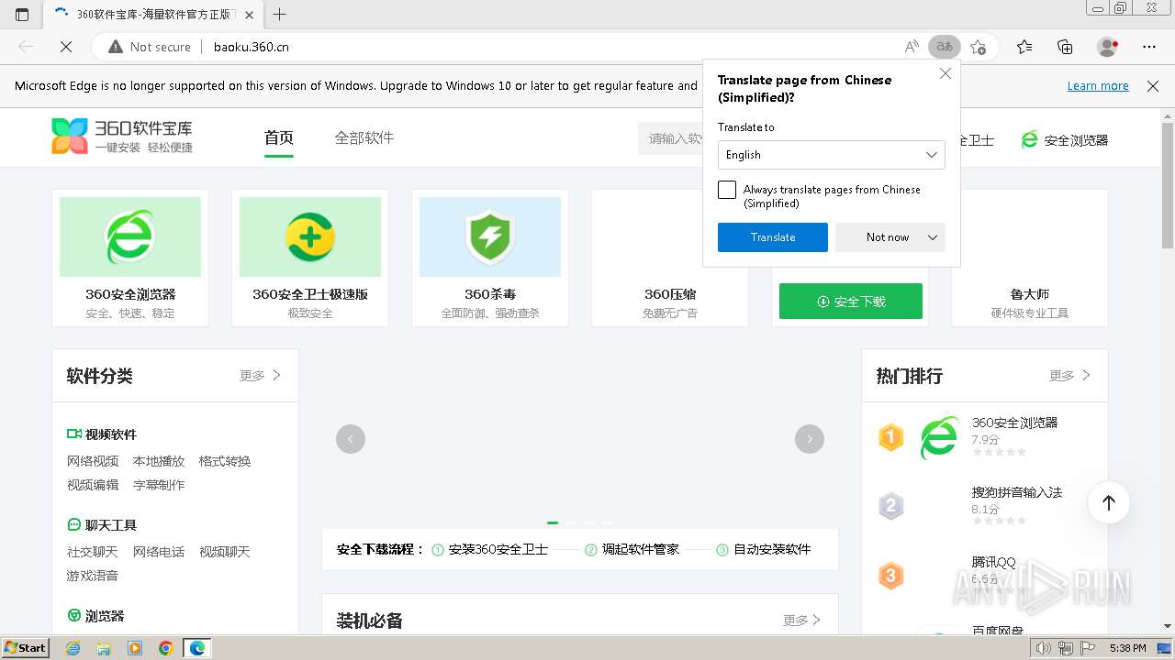This screenshot has width=1175, height=660.
Task: Expand 更多 in 装机必备 section
Action: click(x=802, y=621)
